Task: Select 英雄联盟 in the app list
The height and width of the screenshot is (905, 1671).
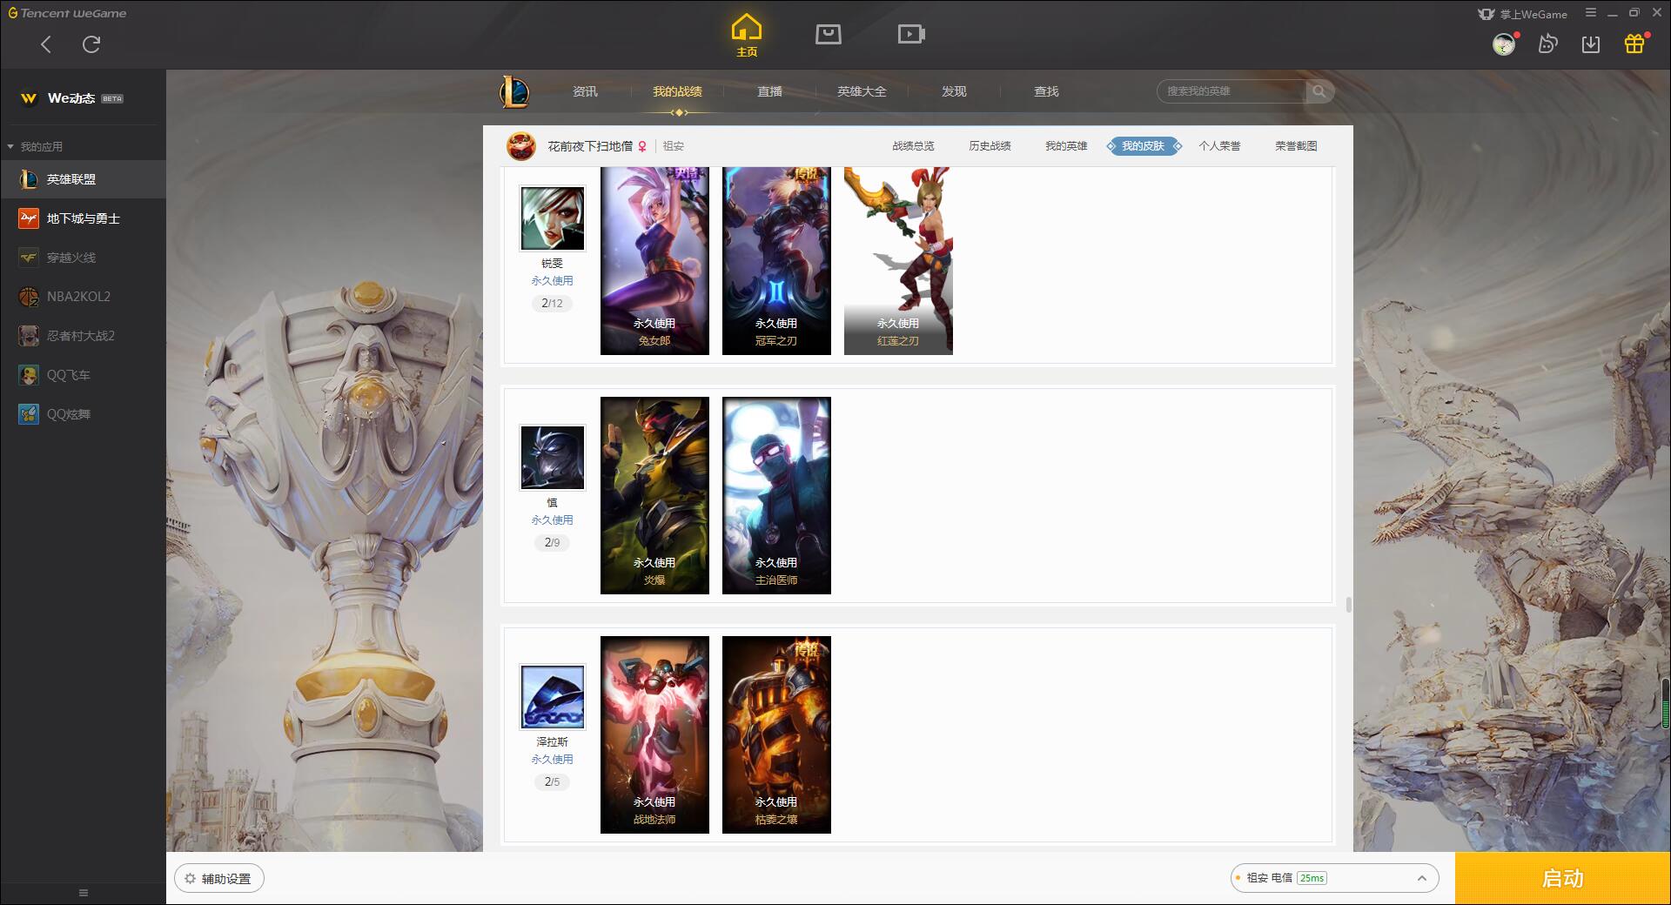Action: point(83,179)
